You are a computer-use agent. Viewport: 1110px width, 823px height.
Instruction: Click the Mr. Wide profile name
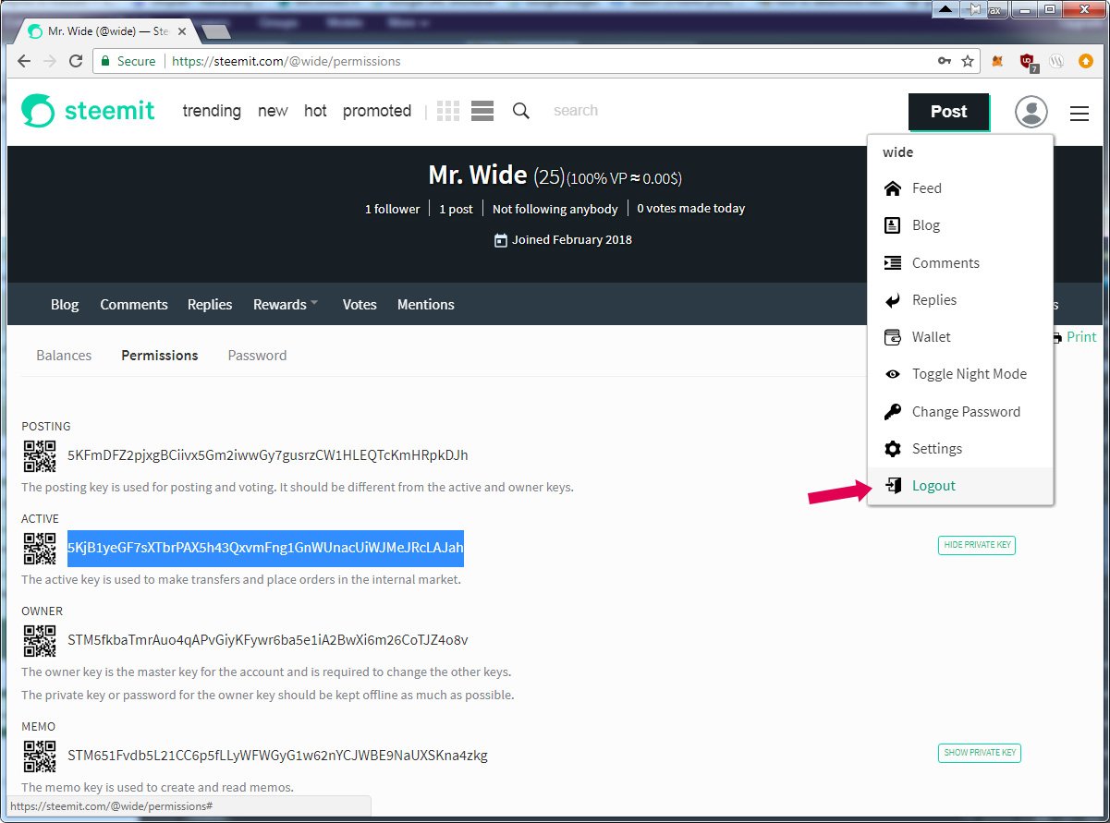(478, 175)
